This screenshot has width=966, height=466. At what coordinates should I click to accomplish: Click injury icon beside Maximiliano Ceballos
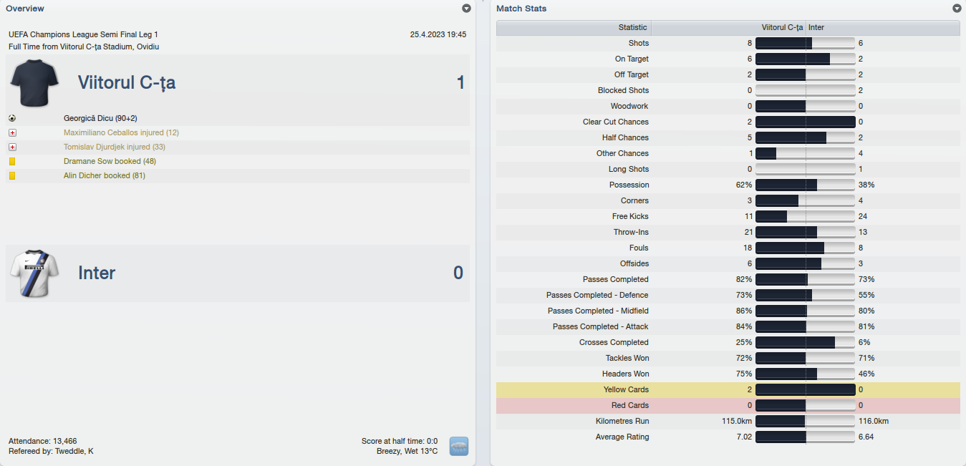coord(12,132)
